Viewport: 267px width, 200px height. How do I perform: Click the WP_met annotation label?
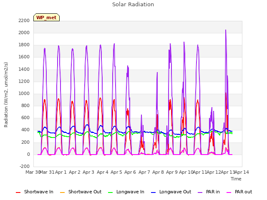tap(46, 17)
